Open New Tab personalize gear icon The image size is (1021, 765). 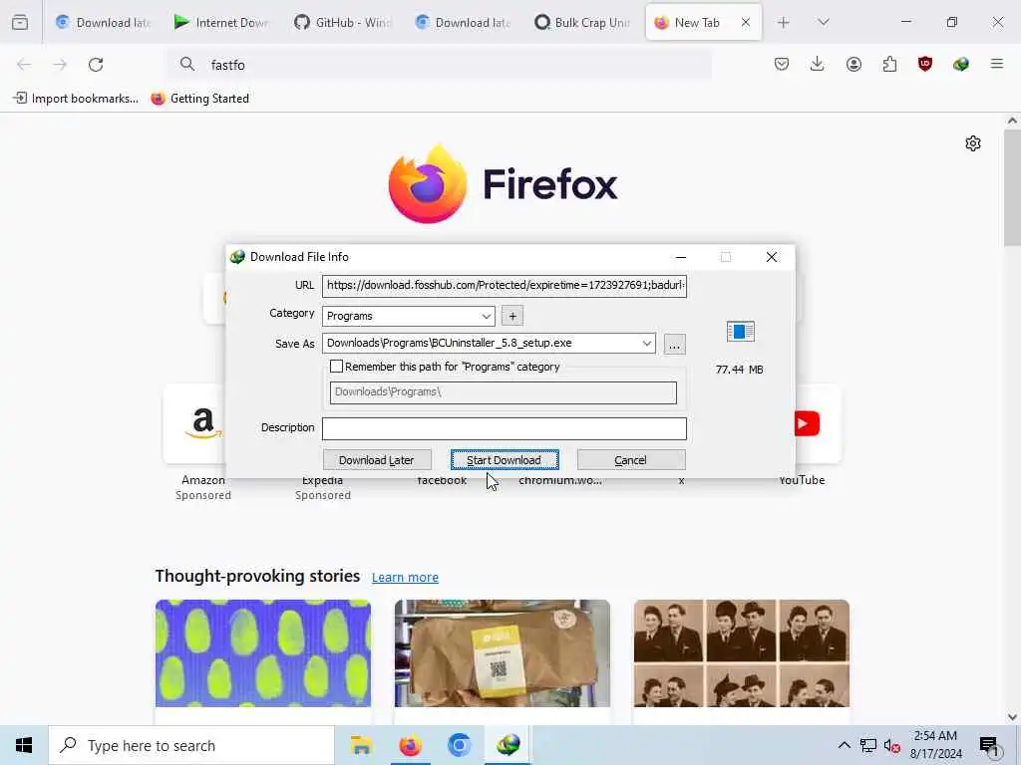point(973,143)
